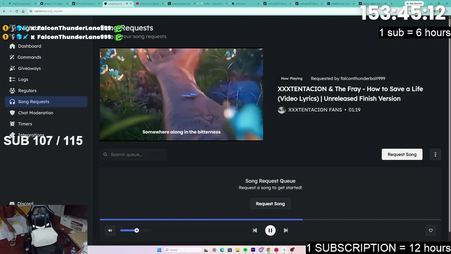Open the Windows Start menu
This screenshot has height=254, width=451.
click(x=159, y=250)
